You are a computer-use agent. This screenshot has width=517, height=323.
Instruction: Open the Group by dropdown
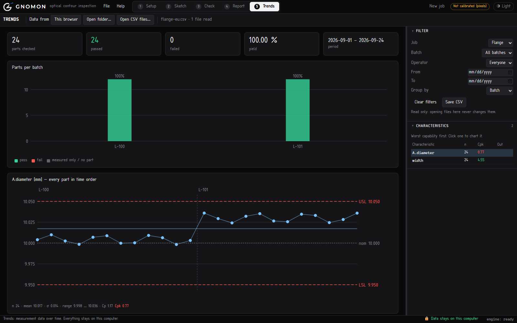coord(500,90)
